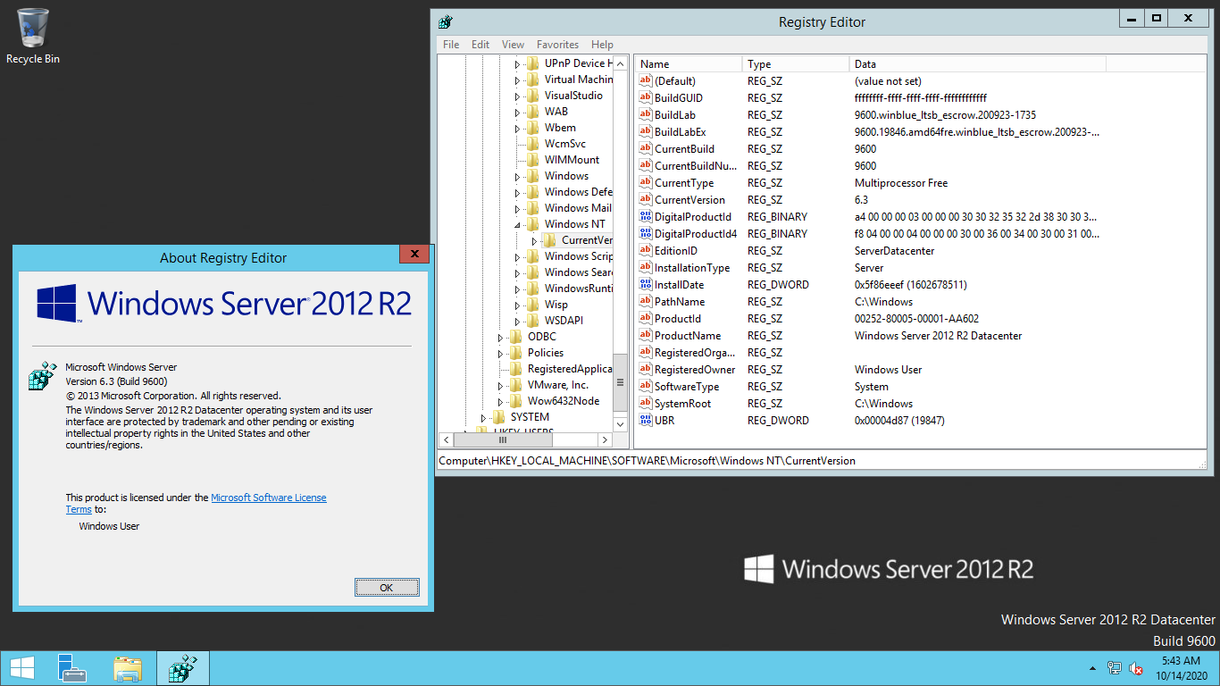The width and height of the screenshot is (1220, 686).
Task: Open the Recycle Bin desktop icon
Action: tap(33, 36)
